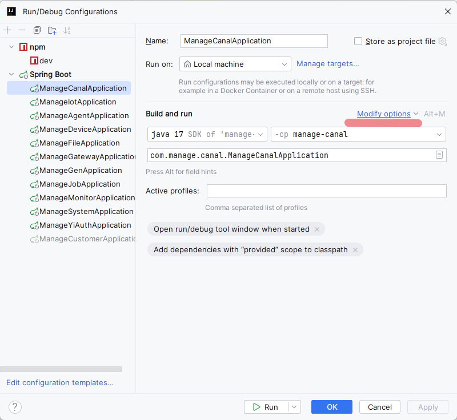Open the Modify options menu
The width and height of the screenshot is (457, 420).
click(x=383, y=114)
